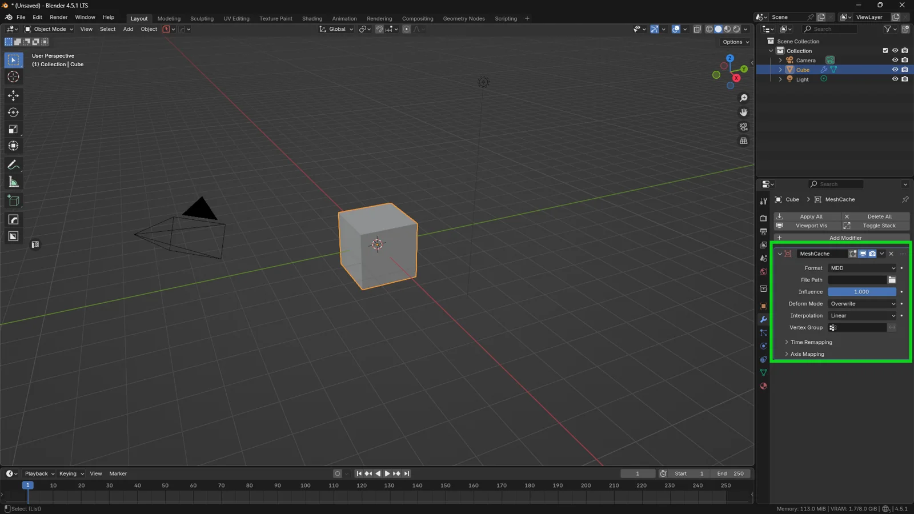Click the End frame 250 field
Viewport: 914px width, 514px height.
coord(730,473)
